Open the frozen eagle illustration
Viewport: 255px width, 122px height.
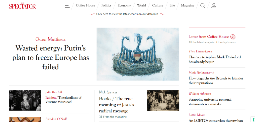[138, 54]
